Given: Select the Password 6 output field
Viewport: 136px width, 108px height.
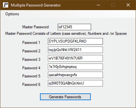Looking at the screenshot, I should [x=75, y=83].
